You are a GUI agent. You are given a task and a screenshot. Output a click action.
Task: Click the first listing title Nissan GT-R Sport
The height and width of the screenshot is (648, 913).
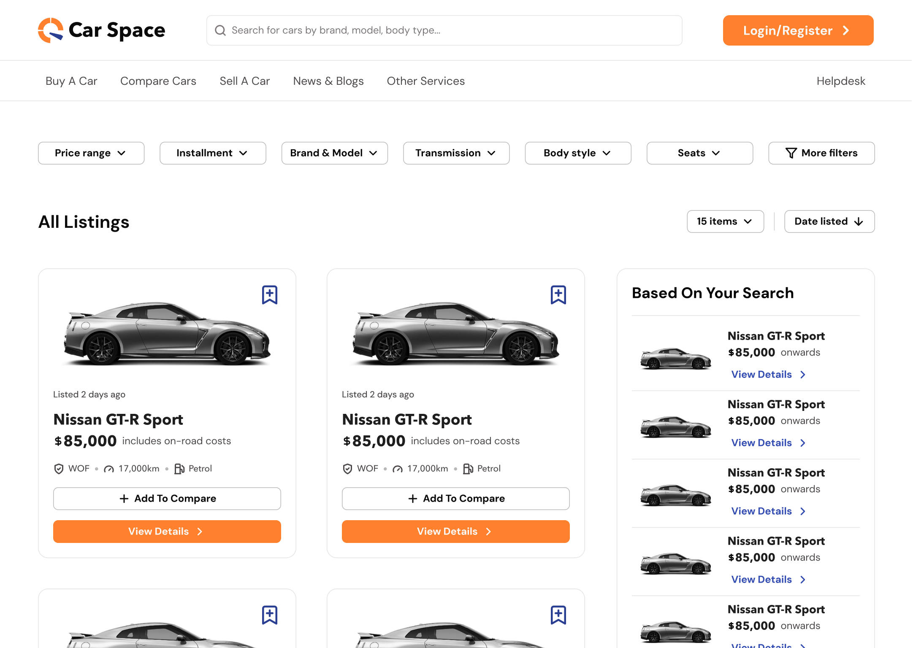(118, 420)
